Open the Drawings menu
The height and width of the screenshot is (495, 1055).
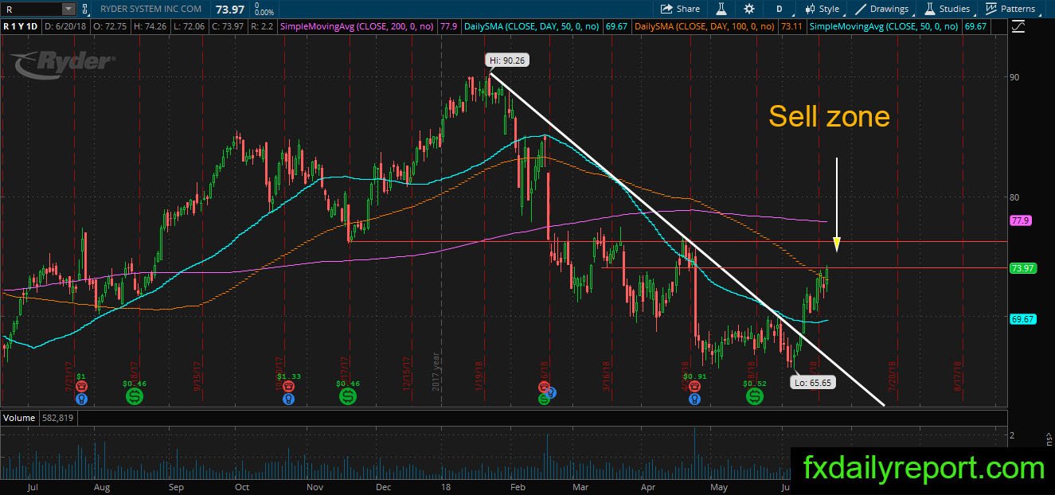coord(882,9)
